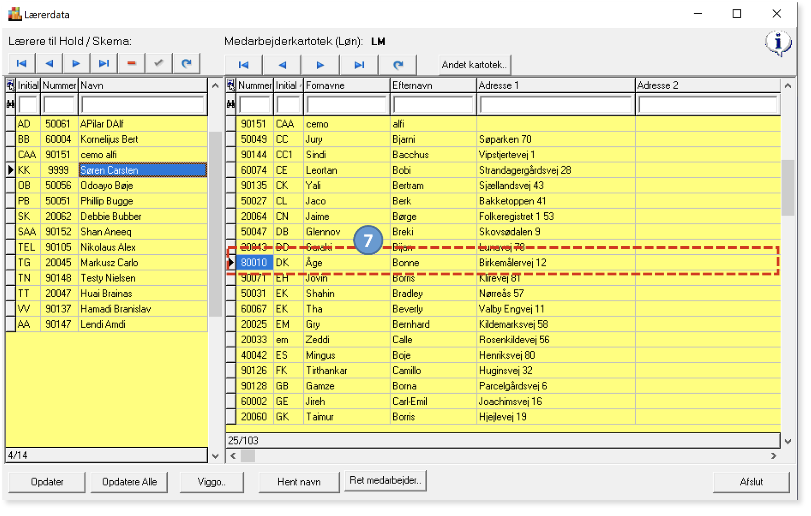Sort right table by Efternavn column

tap(433, 85)
